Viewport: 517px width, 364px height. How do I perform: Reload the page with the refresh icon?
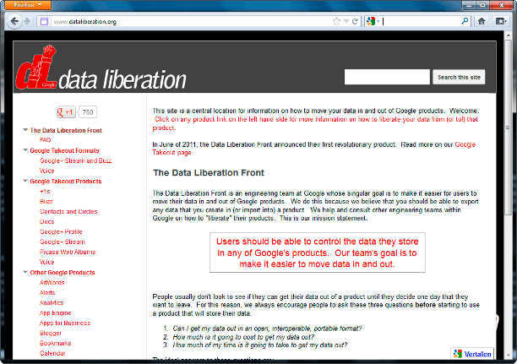click(x=355, y=21)
